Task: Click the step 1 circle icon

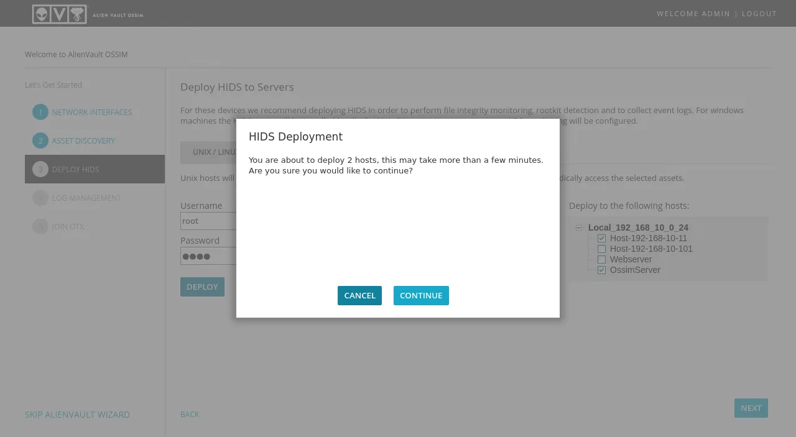Action: tap(40, 113)
